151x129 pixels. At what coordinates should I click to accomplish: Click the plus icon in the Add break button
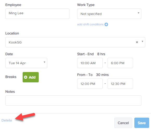[x=25, y=77]
